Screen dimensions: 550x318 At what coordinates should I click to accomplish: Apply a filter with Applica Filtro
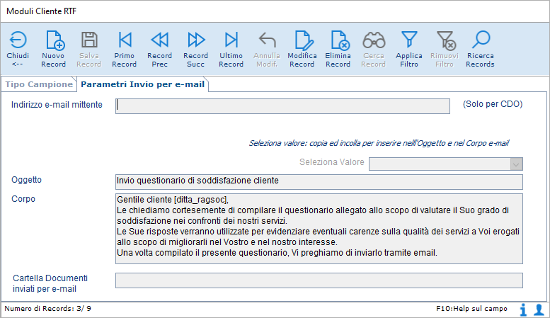click(409, 49)
